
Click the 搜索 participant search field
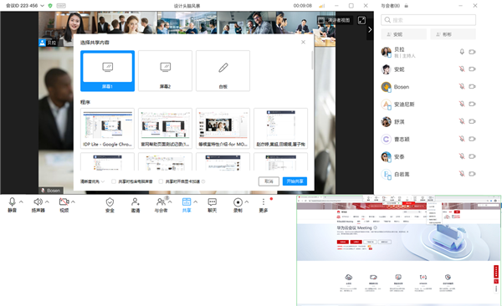[x=428, y=20]
